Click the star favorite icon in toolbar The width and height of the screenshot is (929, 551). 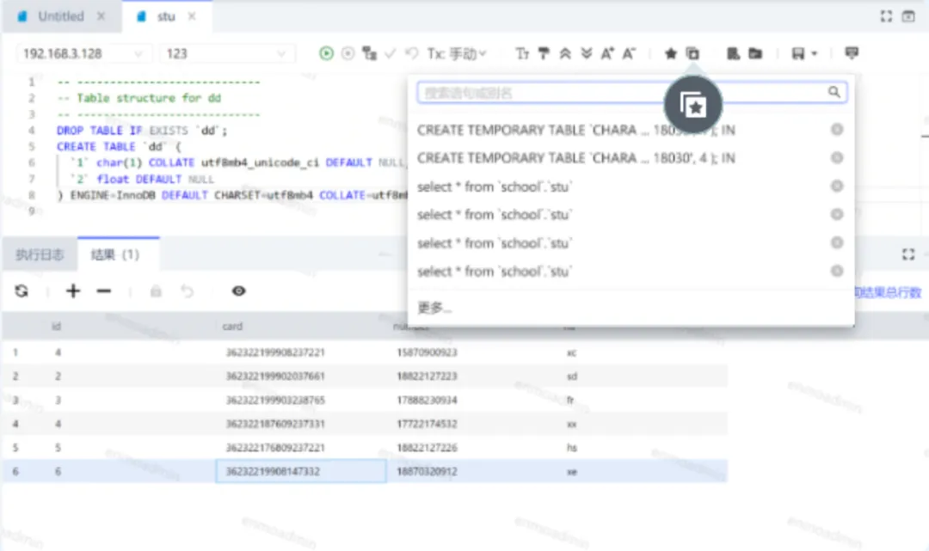pyautogui.click(x=671, y=54)
